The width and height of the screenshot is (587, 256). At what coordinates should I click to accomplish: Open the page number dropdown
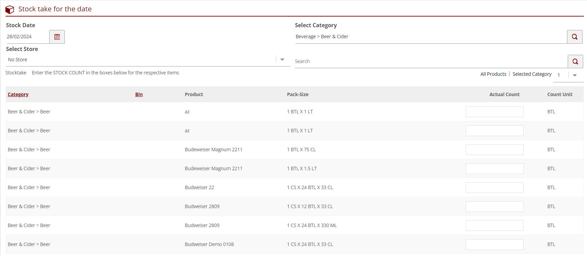click(x=574, y=75)
